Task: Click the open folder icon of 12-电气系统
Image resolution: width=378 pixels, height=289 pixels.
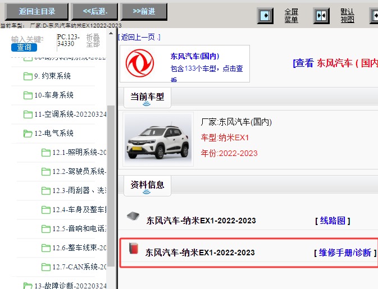Action: pyautogui.click(x=28, y=134)
